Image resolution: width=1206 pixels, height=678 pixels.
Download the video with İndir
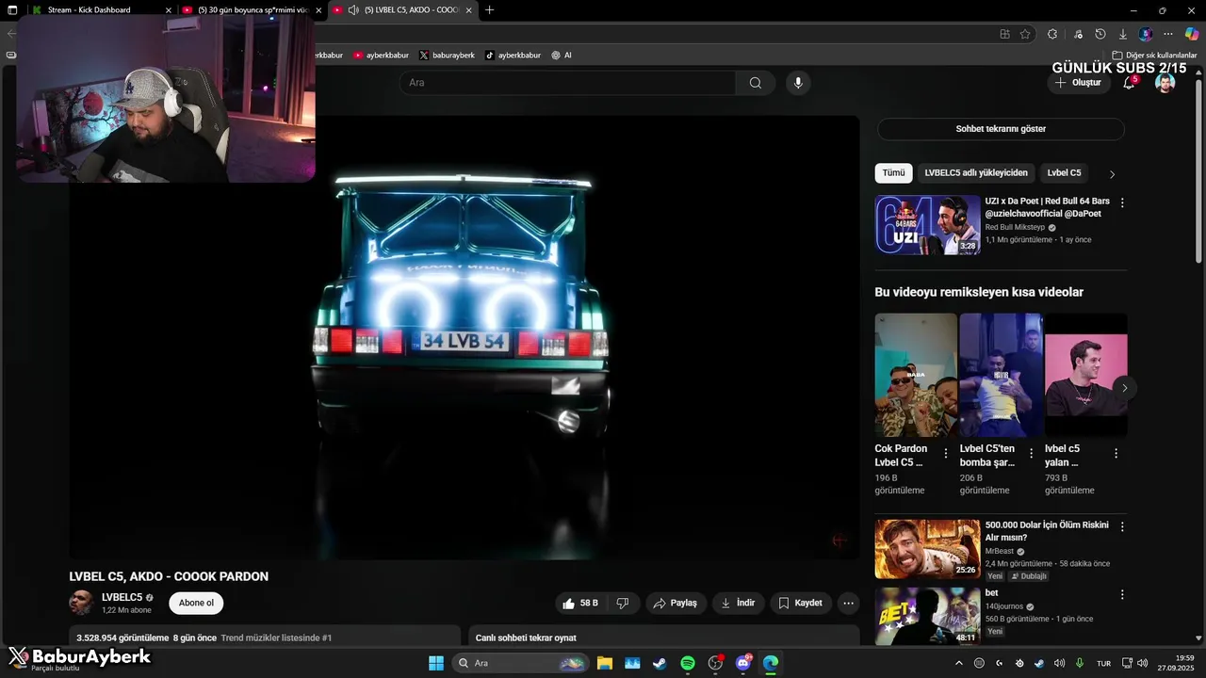[x=738, y=603]
